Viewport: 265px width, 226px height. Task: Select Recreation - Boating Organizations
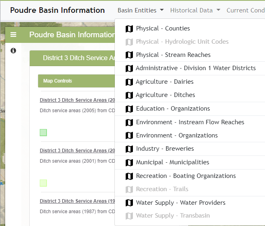185,176
